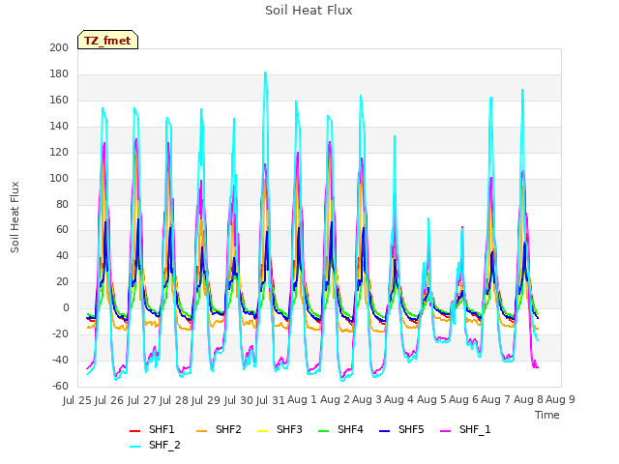Click the green SHF4 legend swatch

click(323, 431)
